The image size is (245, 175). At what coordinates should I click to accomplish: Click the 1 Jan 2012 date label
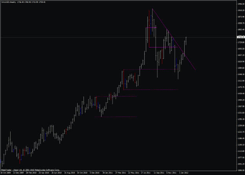click(x=184, y=173)
